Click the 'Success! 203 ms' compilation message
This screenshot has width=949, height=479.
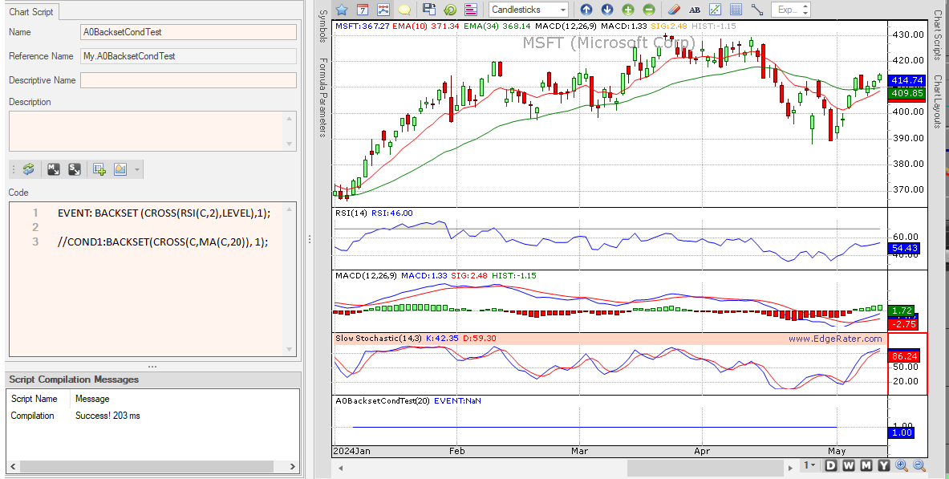point(107,416)
